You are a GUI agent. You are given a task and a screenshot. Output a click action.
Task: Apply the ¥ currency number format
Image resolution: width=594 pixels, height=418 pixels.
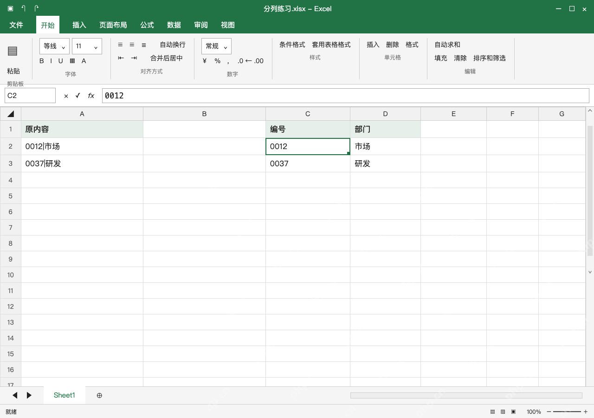(205, 61)
